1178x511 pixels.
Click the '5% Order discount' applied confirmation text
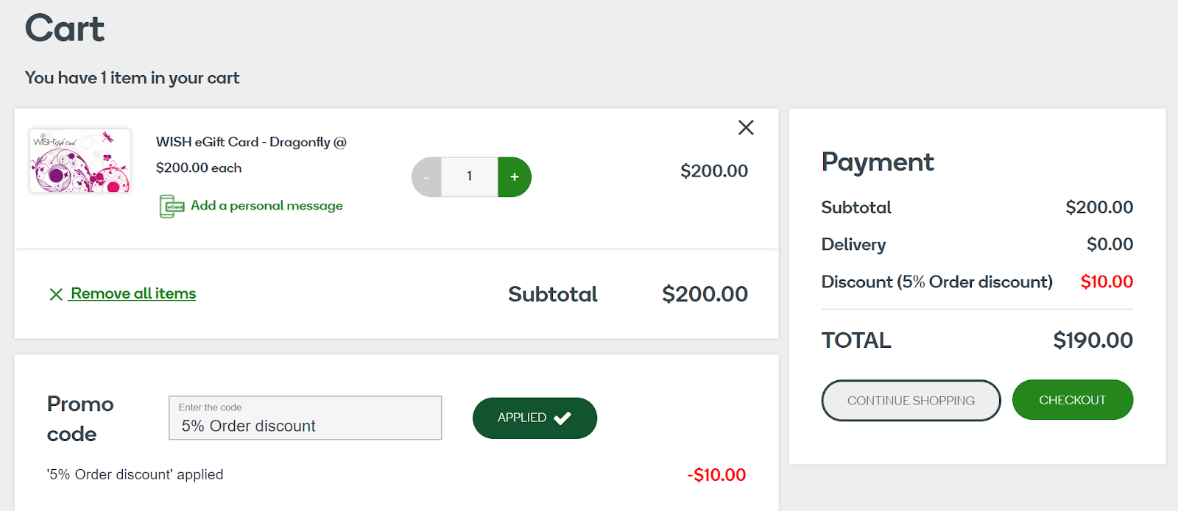point(135,474)
